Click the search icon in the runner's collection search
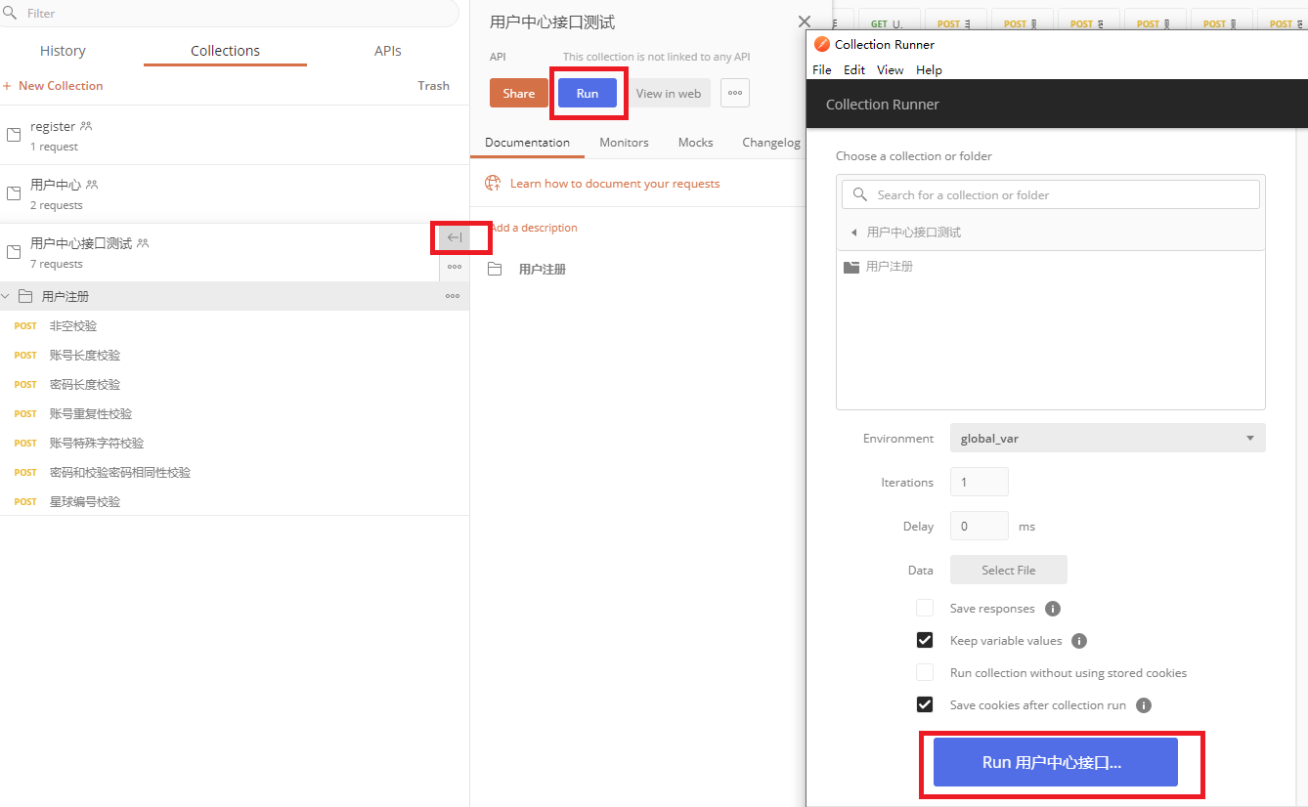The height and width of the screenshot is (807, 1308). pos(860,194)
